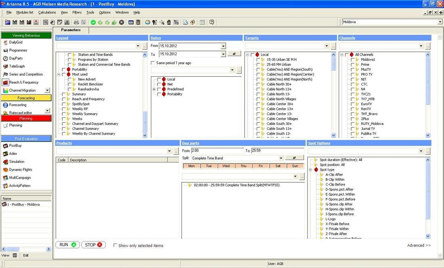Click the calendar toolbar icon

(202, 22)
